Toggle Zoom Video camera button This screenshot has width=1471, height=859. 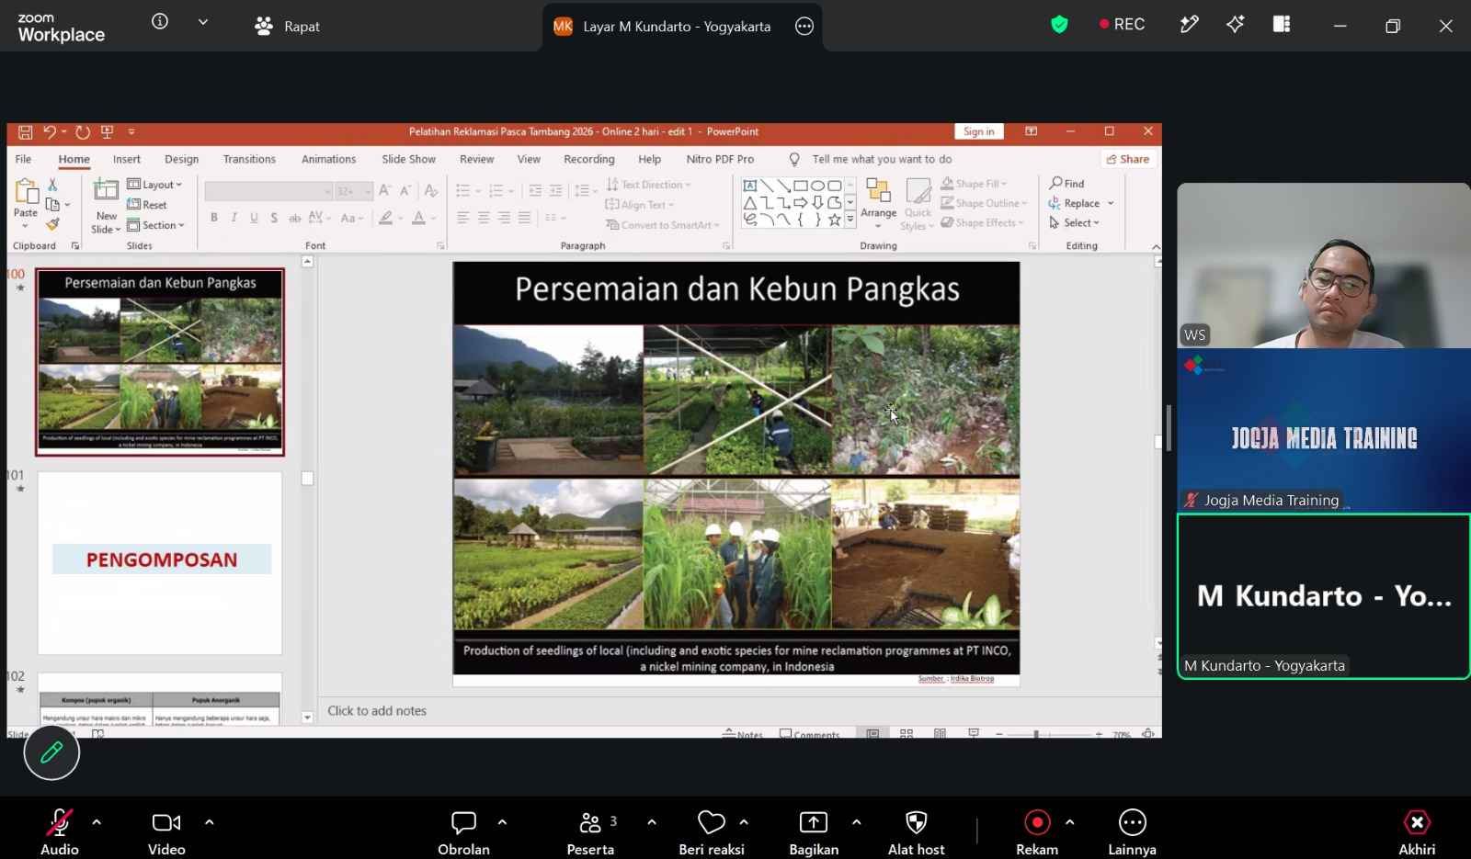click(166, 822)
